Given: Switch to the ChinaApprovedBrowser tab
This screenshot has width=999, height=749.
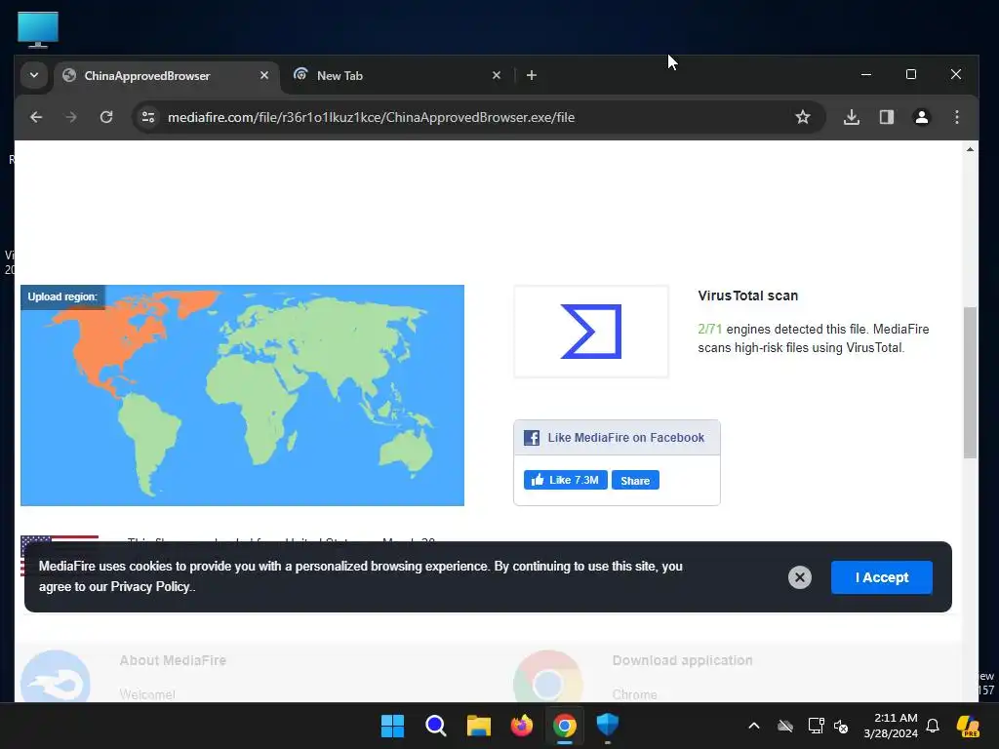Looking at the screenshot, I should [167, 76].
